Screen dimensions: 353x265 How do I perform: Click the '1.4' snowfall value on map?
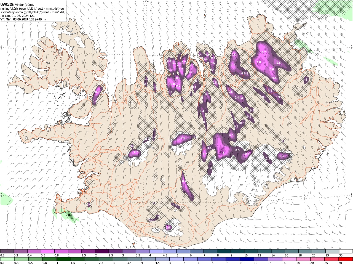[222, 152]
